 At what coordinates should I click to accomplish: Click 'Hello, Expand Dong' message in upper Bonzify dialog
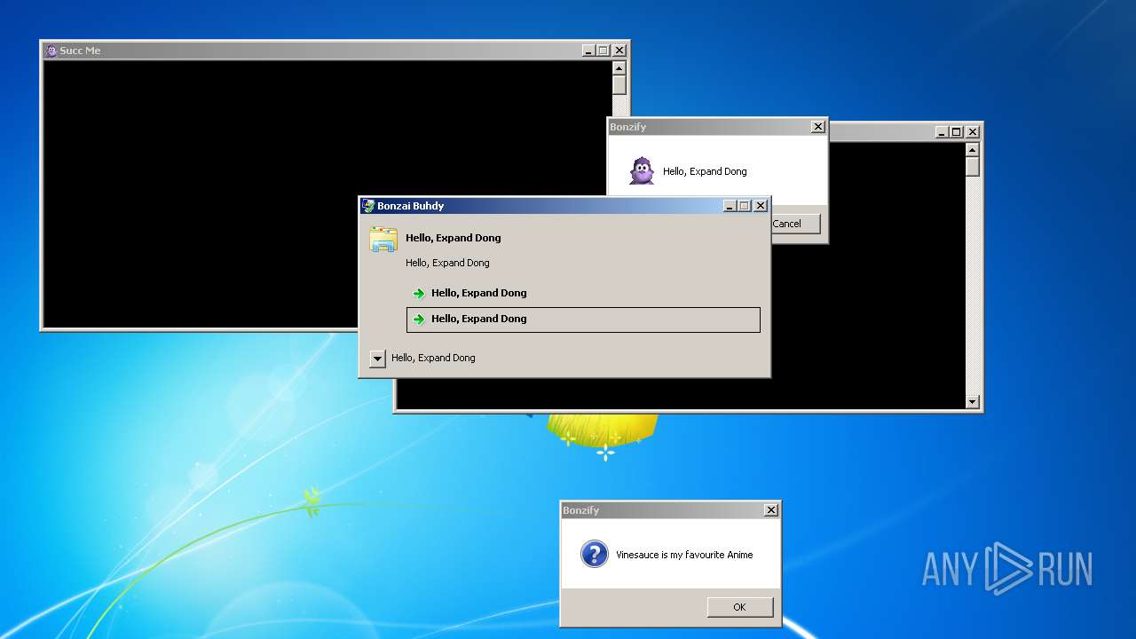click(705, 171)
